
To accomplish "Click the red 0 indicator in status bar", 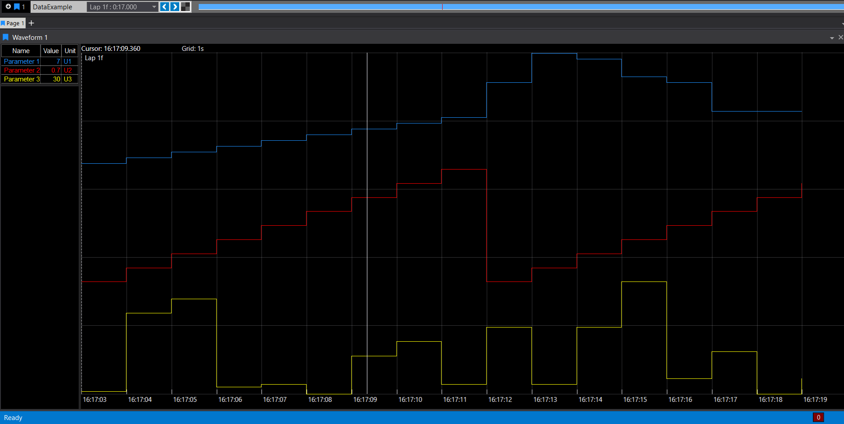I will click(x=818, y=417).
